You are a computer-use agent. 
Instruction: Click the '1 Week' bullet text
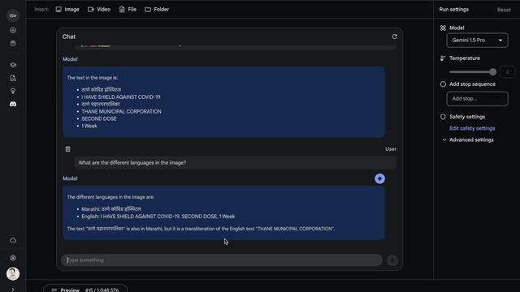pyautogui.click(x=89, y=127)
